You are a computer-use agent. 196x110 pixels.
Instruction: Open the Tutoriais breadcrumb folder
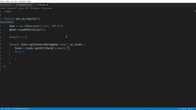(21, 8)
